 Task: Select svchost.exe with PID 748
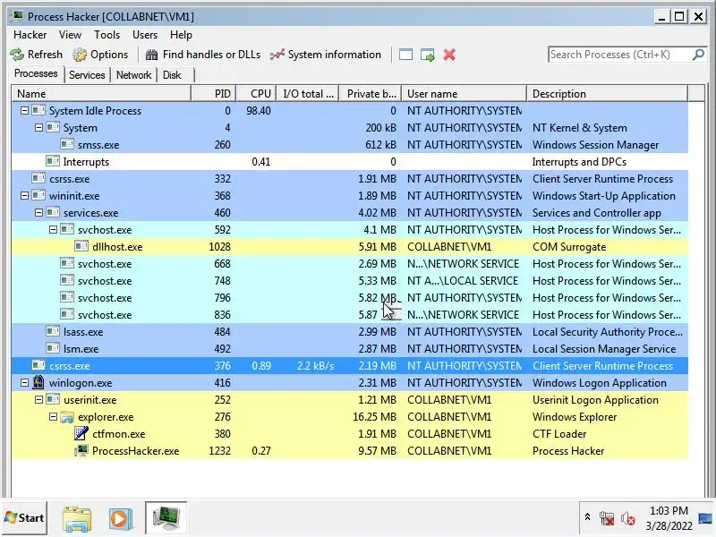pos(350,281)
